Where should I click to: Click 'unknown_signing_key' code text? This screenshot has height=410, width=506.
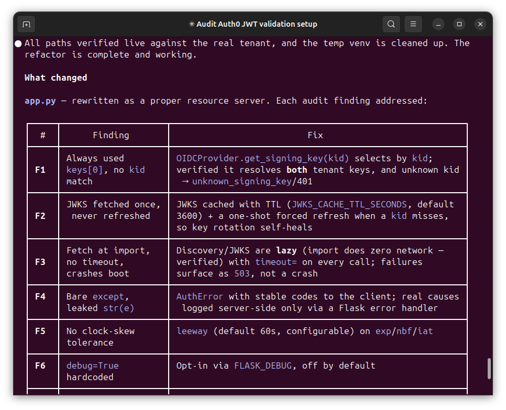coord(242,182)
